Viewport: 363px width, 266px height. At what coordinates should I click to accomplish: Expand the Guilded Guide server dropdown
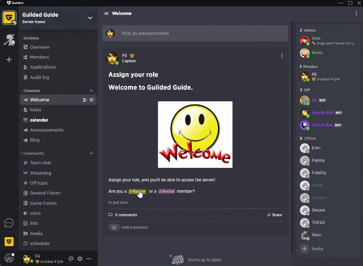coord(90,18)
